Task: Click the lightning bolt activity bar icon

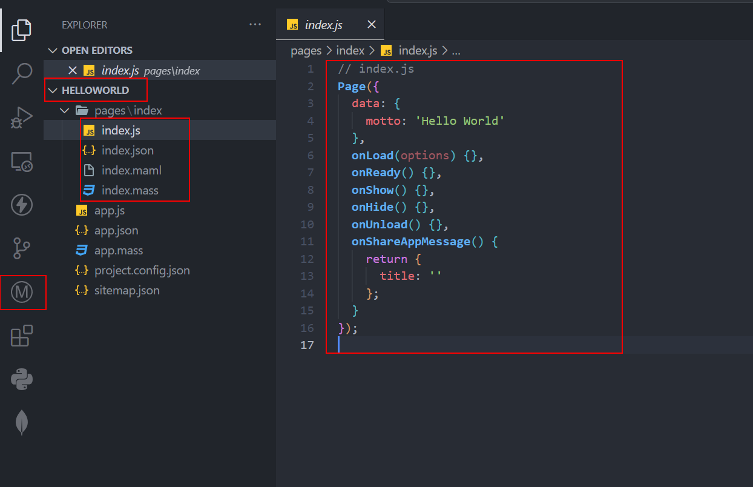Action: (x=22, y=205)
